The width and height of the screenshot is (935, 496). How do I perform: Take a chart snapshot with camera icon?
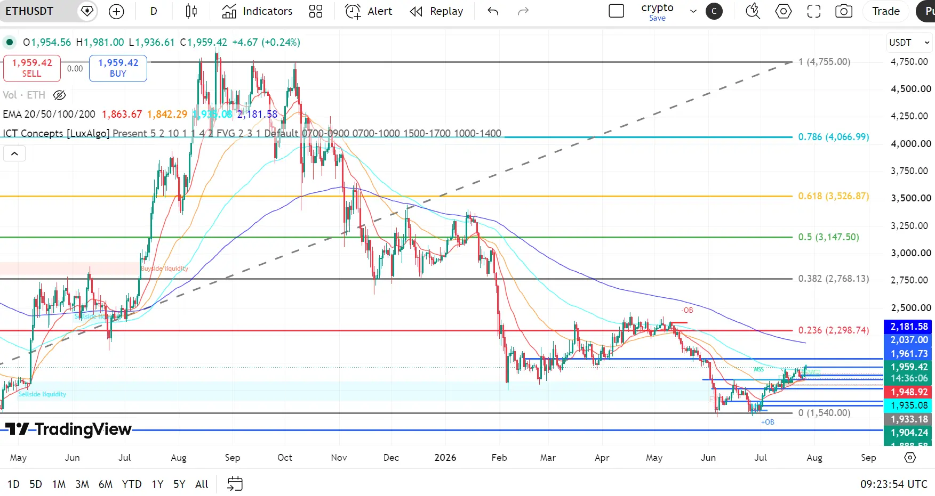pos(843,11)
